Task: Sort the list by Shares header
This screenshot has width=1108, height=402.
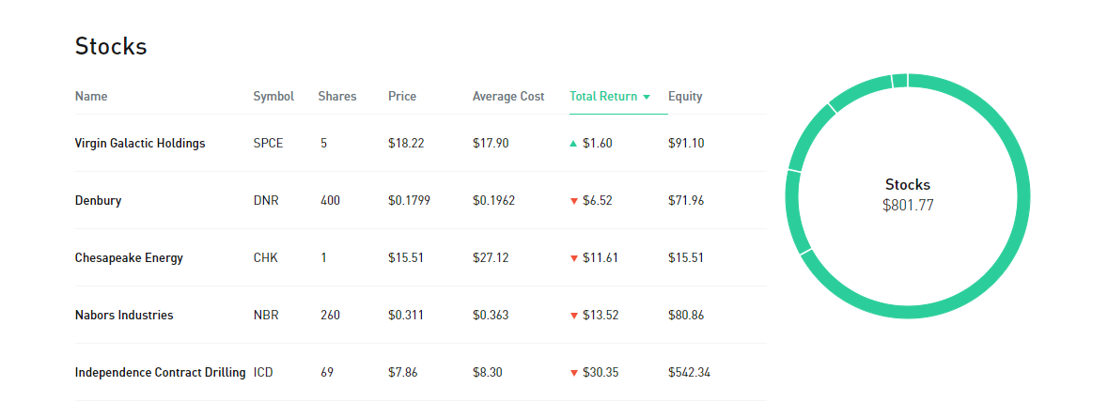Action: [337, 97]
